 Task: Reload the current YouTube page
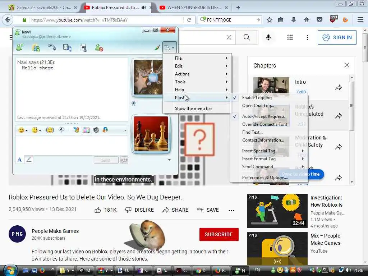click(x=189, y=20)
